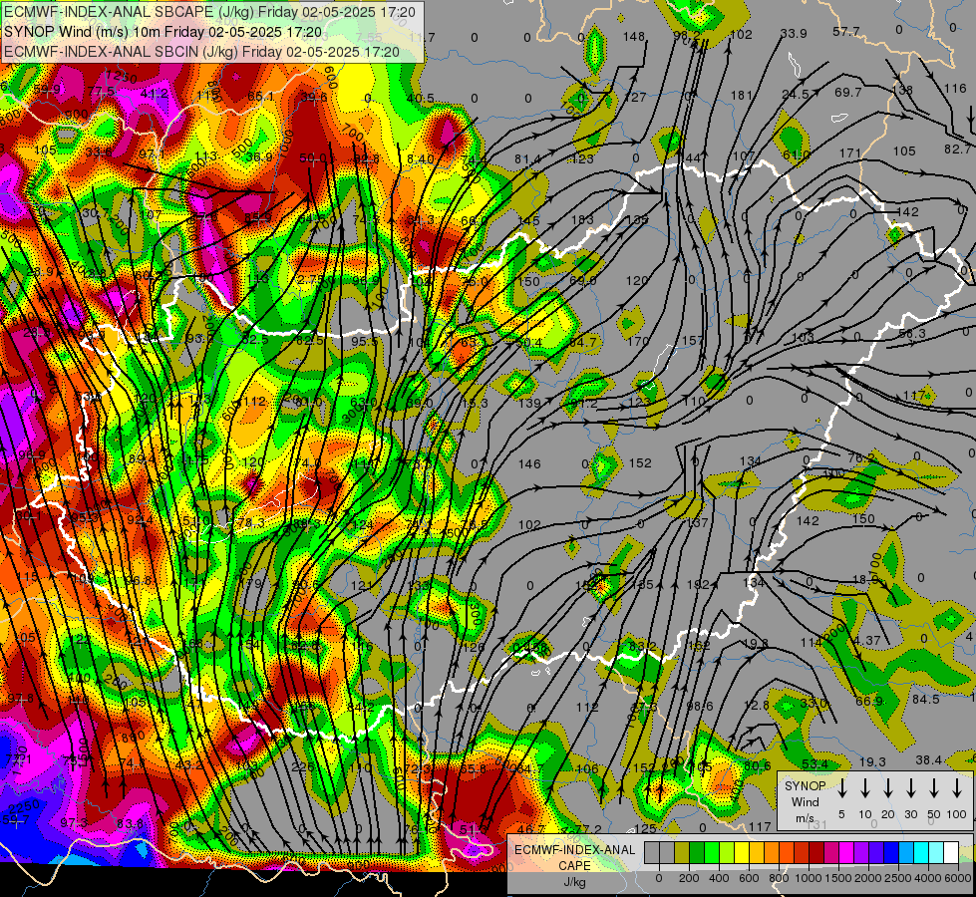Image resolution: width=976 pixels, height=897 pixels.
Task: Click the 5 m/s wind arrow in legend
Action: [841, 788]
